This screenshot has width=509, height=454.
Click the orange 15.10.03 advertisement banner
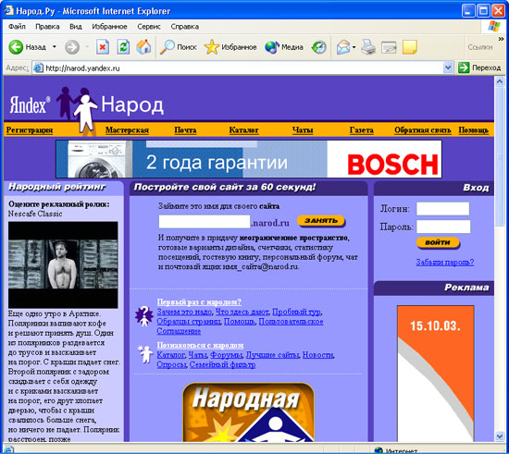[435, 374]
